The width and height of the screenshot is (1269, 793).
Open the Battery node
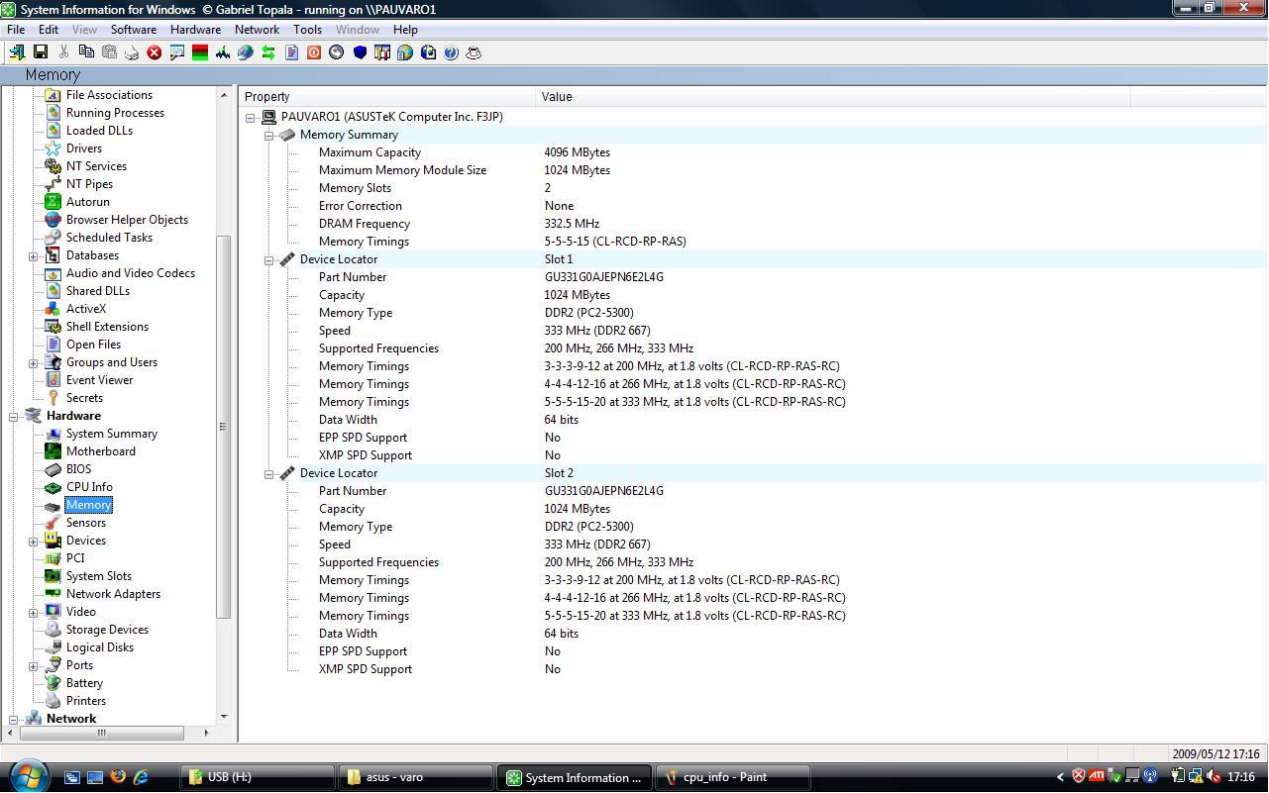(84, 683)
